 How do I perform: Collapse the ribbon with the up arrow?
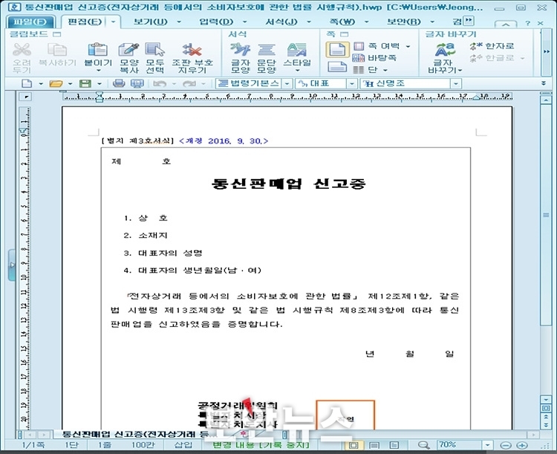click(x=506, y=24)
